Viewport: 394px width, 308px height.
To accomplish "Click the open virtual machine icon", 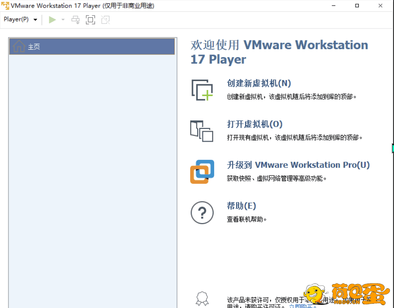I will (202, 131).
